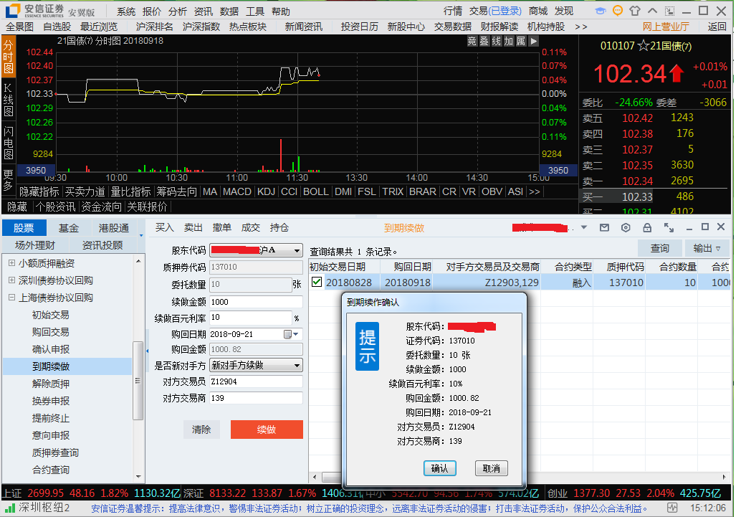Click the star favorite icon beside 21国债(7)
746x517 pixels.
(x=644, y=46)
